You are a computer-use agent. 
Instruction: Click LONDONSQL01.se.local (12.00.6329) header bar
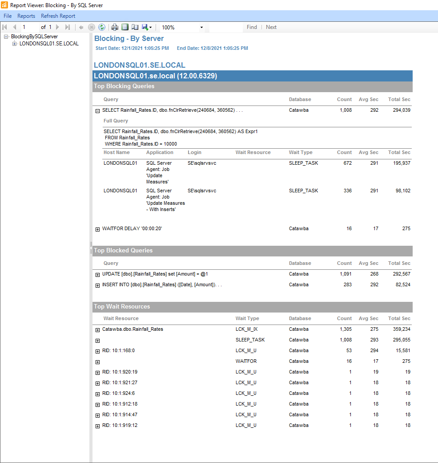point(253,76)
